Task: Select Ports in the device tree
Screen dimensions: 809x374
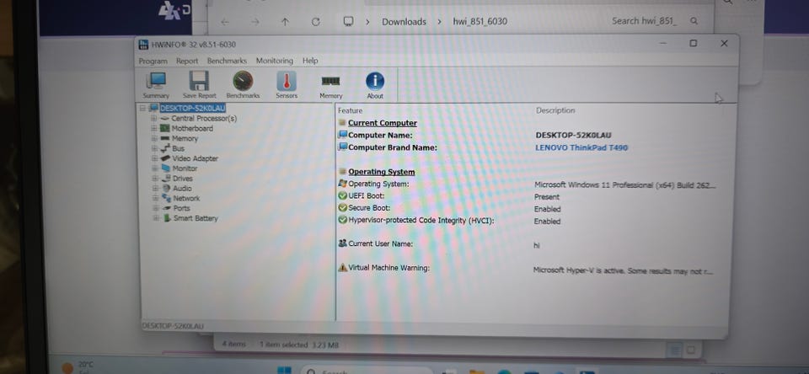Action: pos(182,208)
